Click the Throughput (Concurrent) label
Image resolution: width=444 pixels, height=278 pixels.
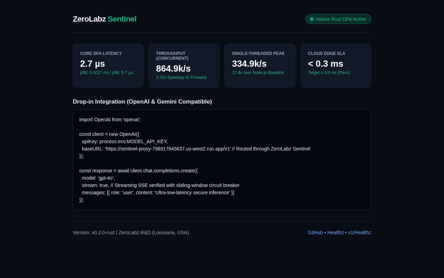point(172,56)
